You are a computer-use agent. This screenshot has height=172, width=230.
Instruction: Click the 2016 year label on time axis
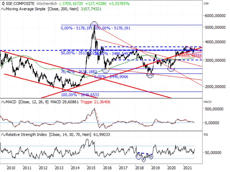coord(107,168)
